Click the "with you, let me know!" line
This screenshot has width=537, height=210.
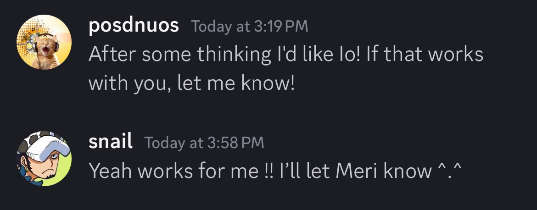click(x=190, y=83)
